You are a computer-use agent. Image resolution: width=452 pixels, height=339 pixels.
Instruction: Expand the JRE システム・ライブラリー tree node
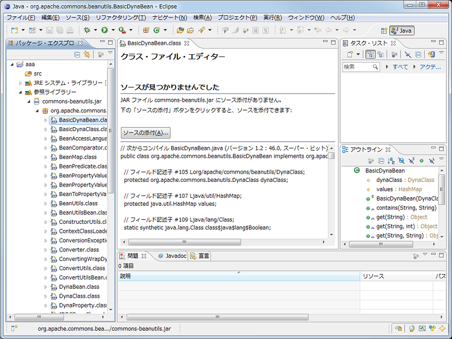(20, 83)
